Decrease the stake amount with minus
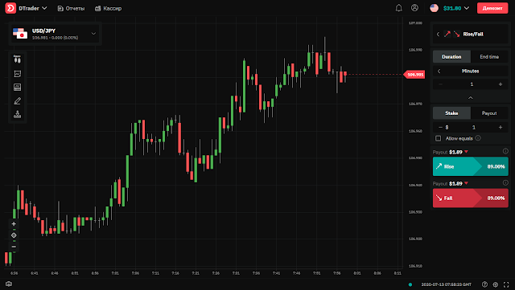 point(440,127)
